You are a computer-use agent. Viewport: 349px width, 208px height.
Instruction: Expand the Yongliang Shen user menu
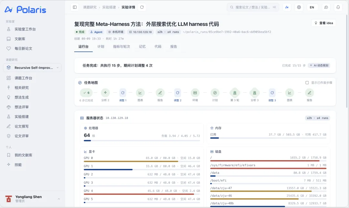coord(32,199)
